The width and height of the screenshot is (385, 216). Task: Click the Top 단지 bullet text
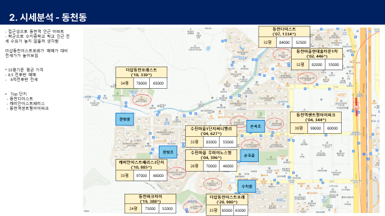[x=19, y=94]
